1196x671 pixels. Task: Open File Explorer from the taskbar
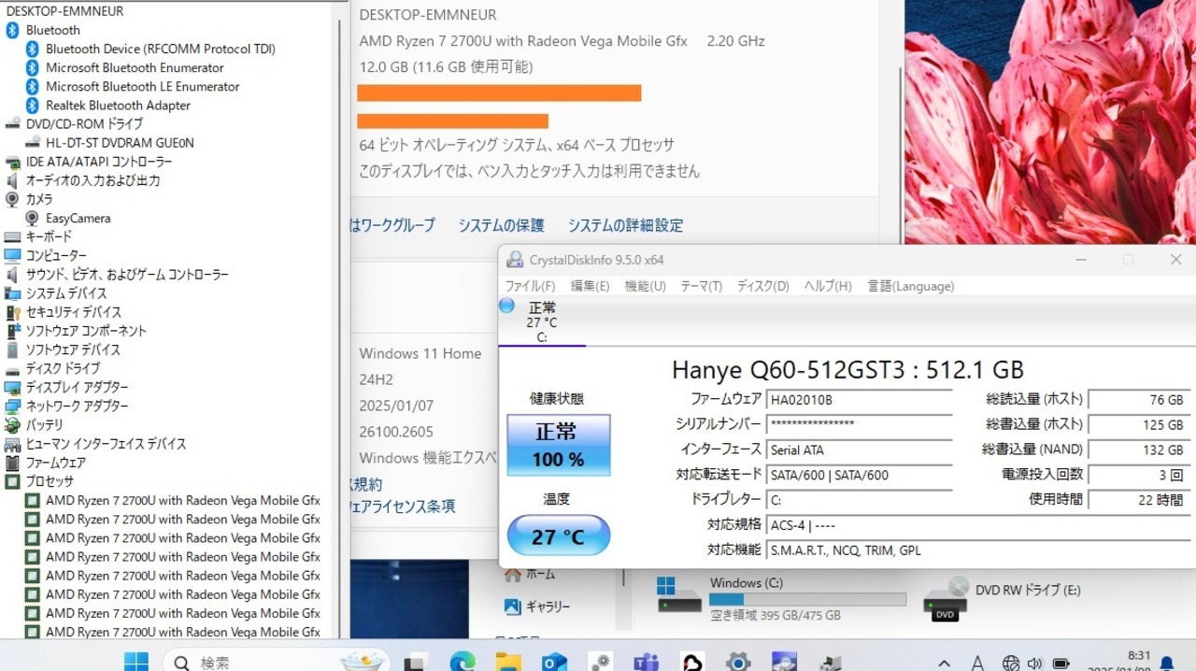[x=508, y=662]
